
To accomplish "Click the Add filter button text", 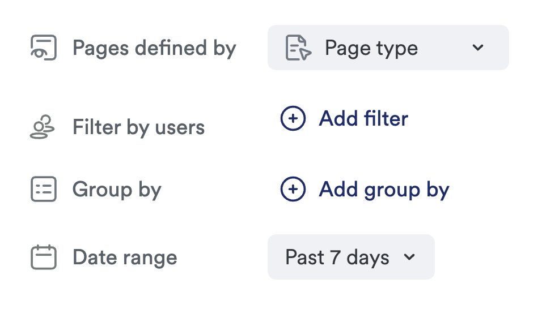I will click(363, 119).
